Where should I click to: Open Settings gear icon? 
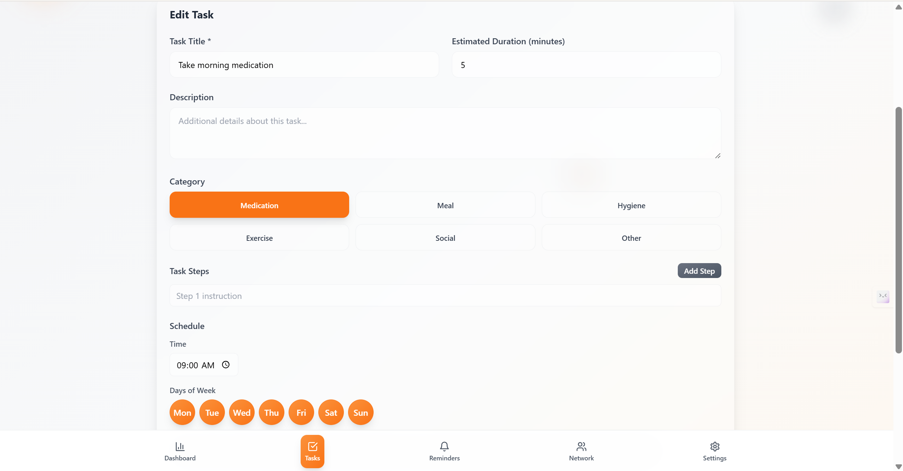coord(715,446)
